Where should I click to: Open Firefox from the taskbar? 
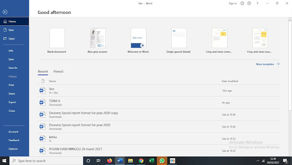tap(109, 160)
